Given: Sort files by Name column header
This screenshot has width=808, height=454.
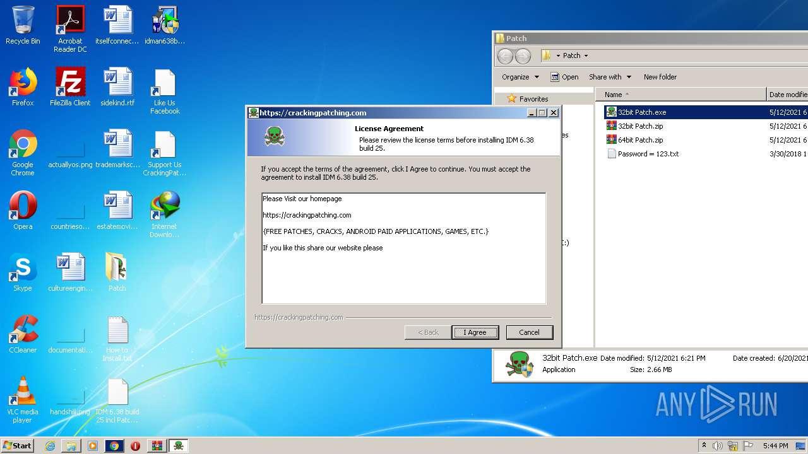Looking at the screenshot, I should pos(680,95).
